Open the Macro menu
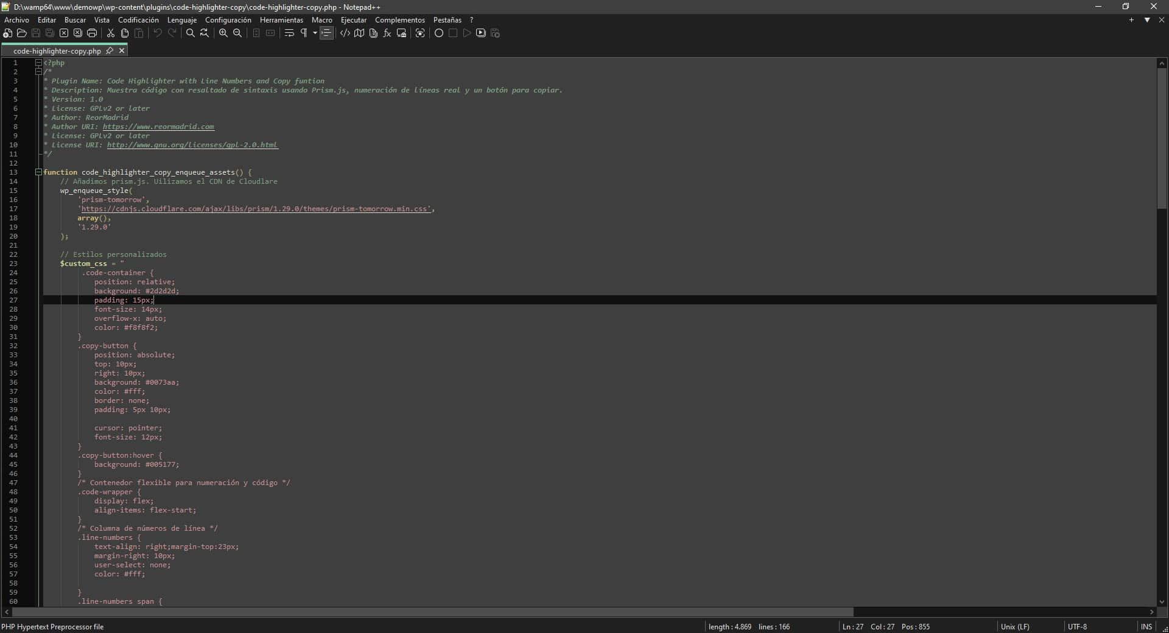This screenshot has width=1169, height=633. click(x=322, y=20)
